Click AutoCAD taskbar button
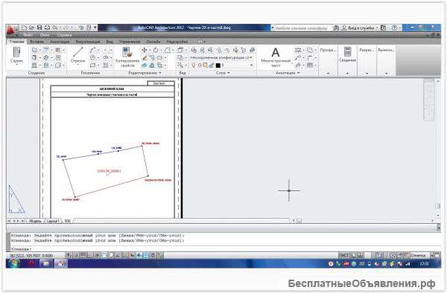The image size is (447, 293). pos(61,264)
